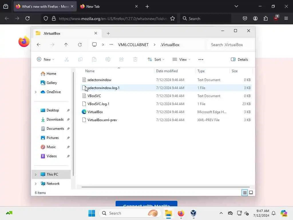Select the VBoxSVC.log.1 file
This screenshot has height=220, width=293.
click(166, 104)
